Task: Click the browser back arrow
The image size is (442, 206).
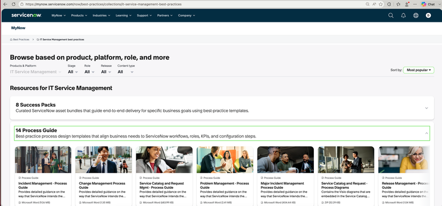Action: (5, 4)
